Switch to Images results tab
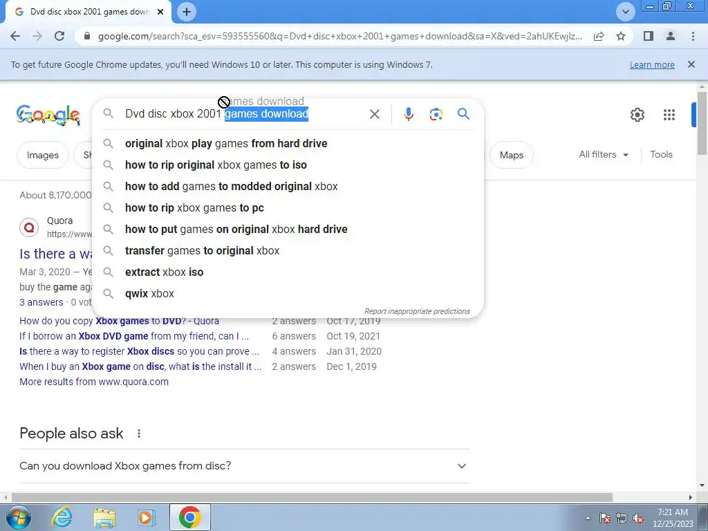The height and width of the screenshot is (531, 708). [x=42, y=155]
